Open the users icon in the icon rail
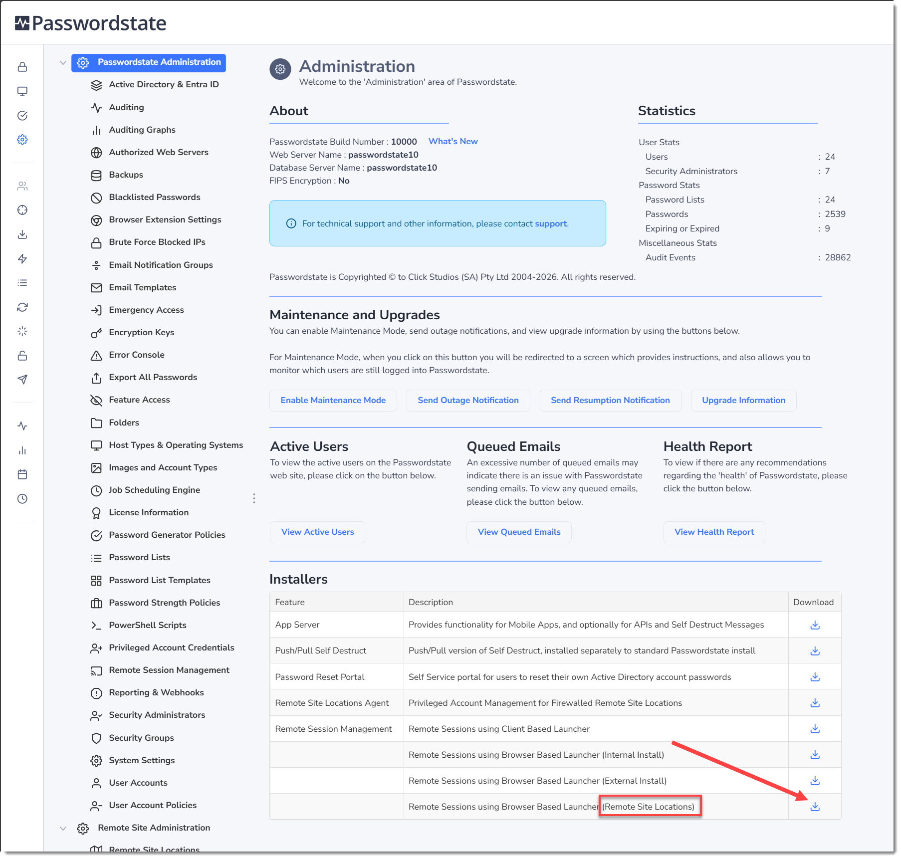Viewport: 901px width, 859px height. (22, 186)
